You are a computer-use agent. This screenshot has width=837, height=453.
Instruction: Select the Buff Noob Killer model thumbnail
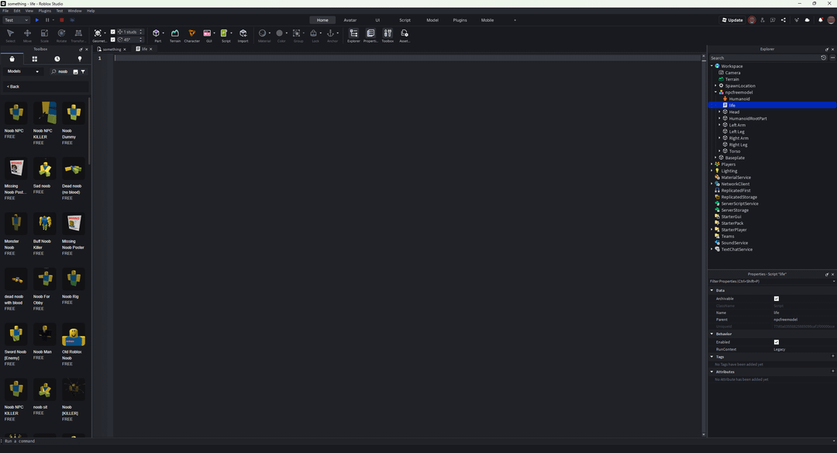click(45, 224)
